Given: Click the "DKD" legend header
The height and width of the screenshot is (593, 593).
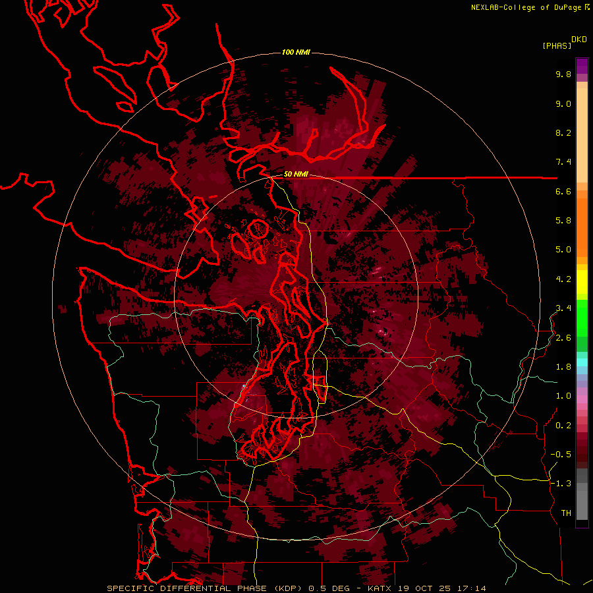Looking at the screenshot, I should (579, 40).
